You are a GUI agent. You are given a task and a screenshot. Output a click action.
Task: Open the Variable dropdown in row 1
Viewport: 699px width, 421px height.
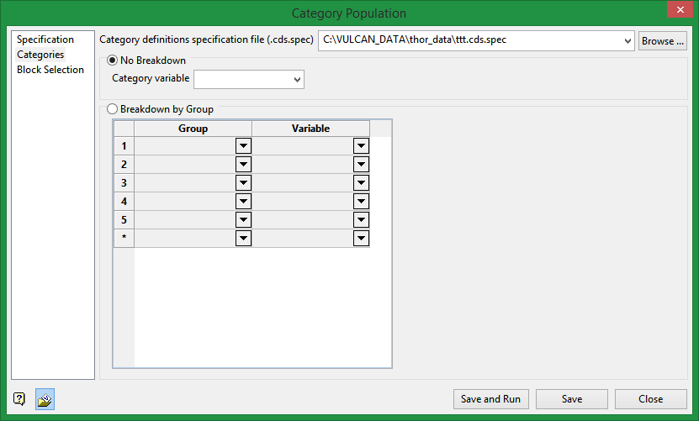pos(361,146)
